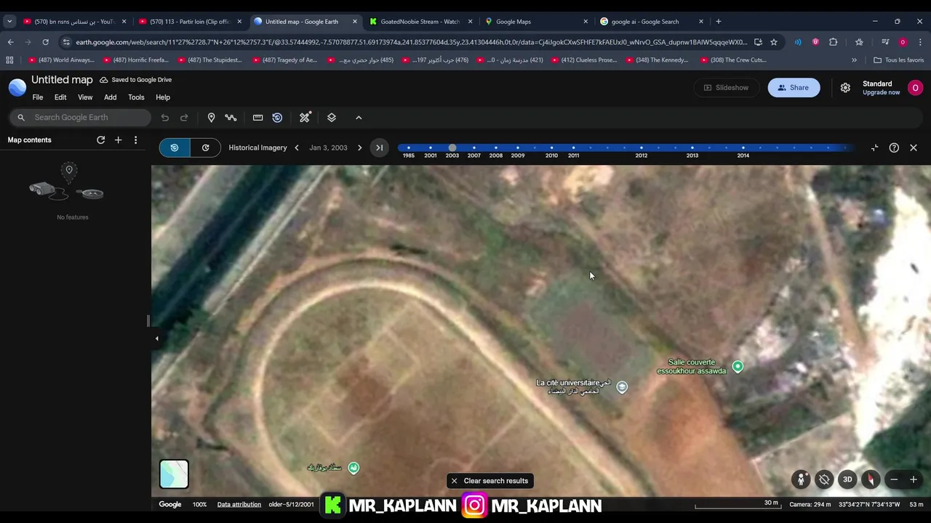This screenshot has height=523, width=931.
Task: Switch to the timelapse mode toggle
Action: pyautogui.click(x=206, y=148)
